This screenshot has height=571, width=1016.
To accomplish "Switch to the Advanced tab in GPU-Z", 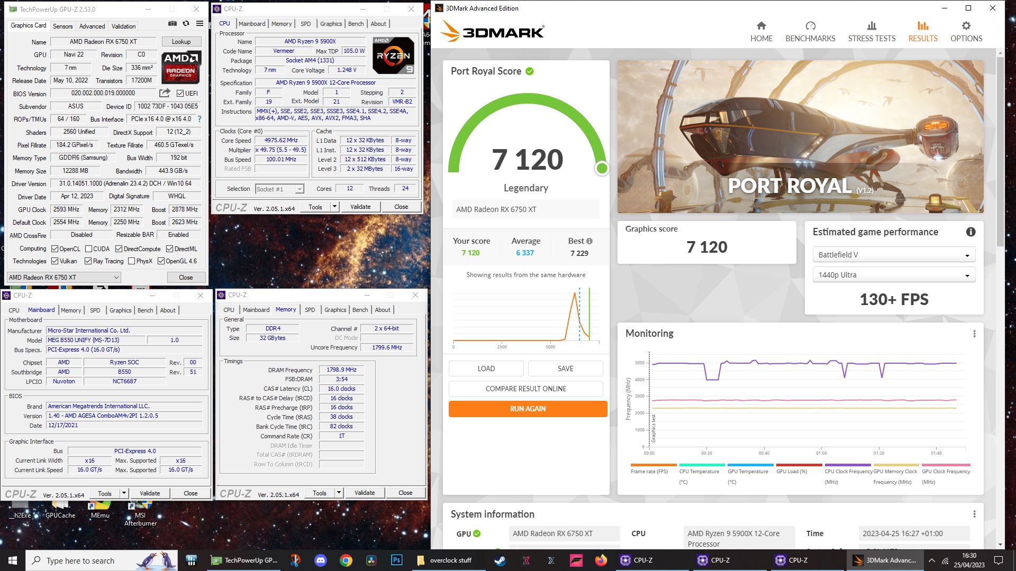I will (x=92, y=26).
